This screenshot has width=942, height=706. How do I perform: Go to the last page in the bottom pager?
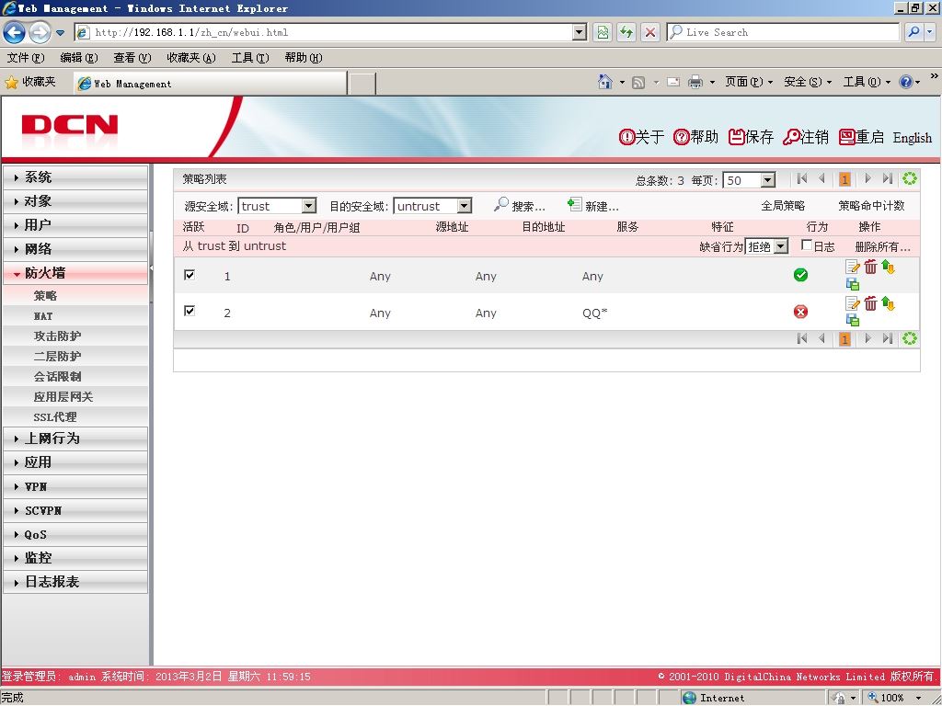(x=888, y=338)
